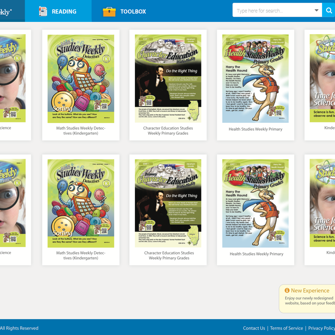Viewport: 335px width, 335px height.
Task: Click the New Experience info icon
Action: pyautogui.click(x=287, y=291)
